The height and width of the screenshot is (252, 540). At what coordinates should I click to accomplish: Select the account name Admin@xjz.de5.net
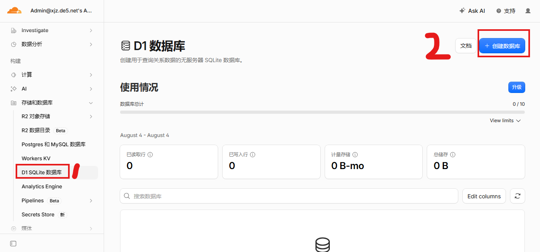[61, 11]
